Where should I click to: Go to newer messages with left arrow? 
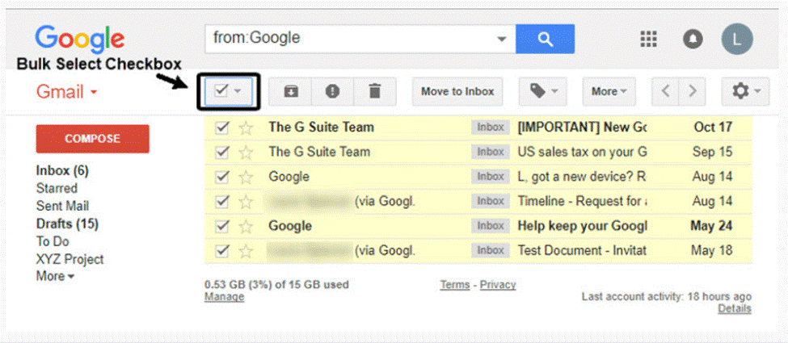pyautogui.click(x=666, y=92)
